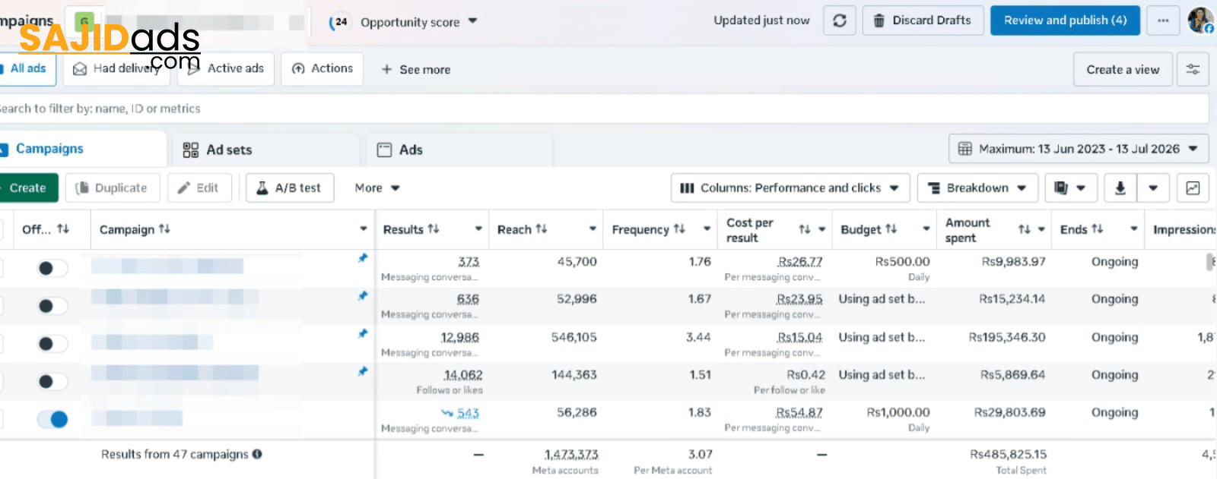Open Results column header dropdown arrow
Image resolution: width=1217 pixels, height=479 pixels.
(478, 229)
